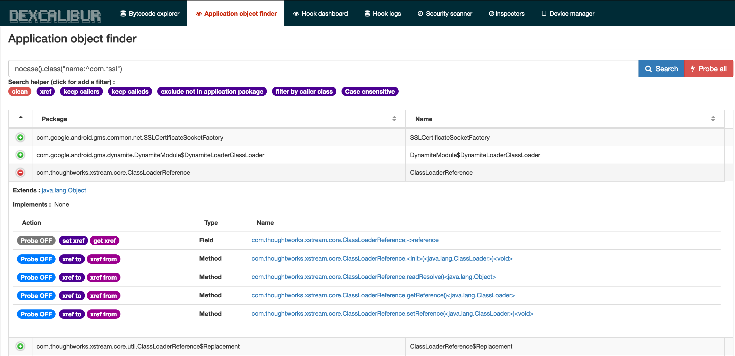Toggle Probe OFF for readResolve method
This screenshot has width=735, height=356.
coord(36,277)
